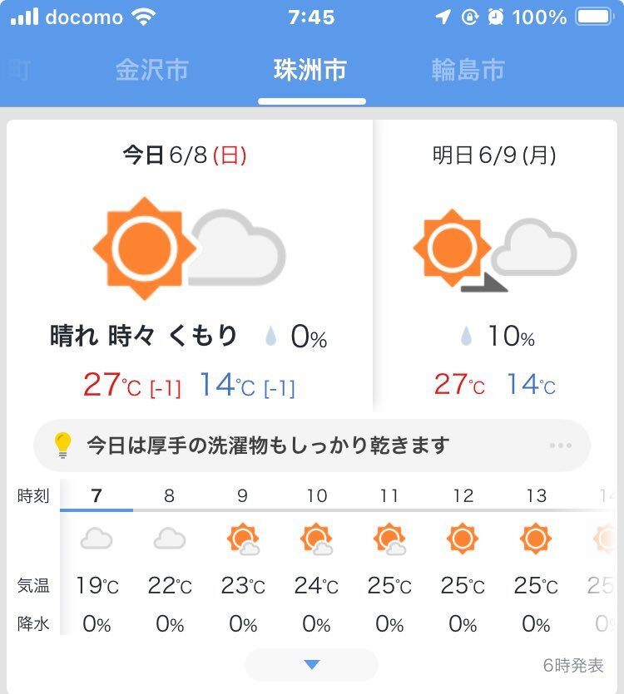The image size is (624, 694).
Task: Tap partly sunny icon for 11 o'clock
Action: 389,539
